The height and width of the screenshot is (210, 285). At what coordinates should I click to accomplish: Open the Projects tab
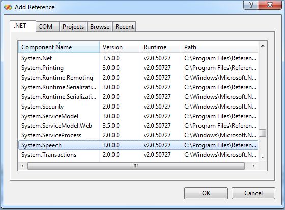pyautogui.click(x=73, y=27)
